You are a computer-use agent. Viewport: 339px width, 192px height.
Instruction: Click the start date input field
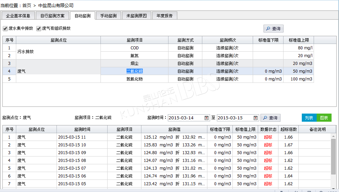[x=185, y=118]
